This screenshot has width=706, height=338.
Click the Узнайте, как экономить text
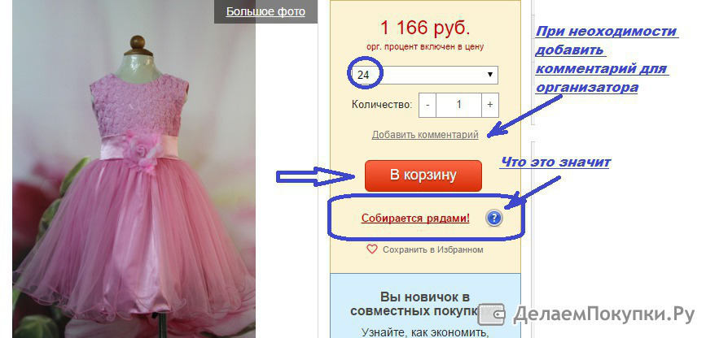pos(425,333)
